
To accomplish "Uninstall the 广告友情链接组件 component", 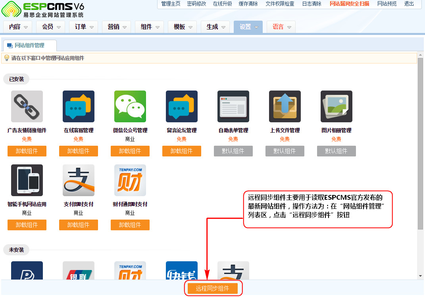I will tap(27, 151).
